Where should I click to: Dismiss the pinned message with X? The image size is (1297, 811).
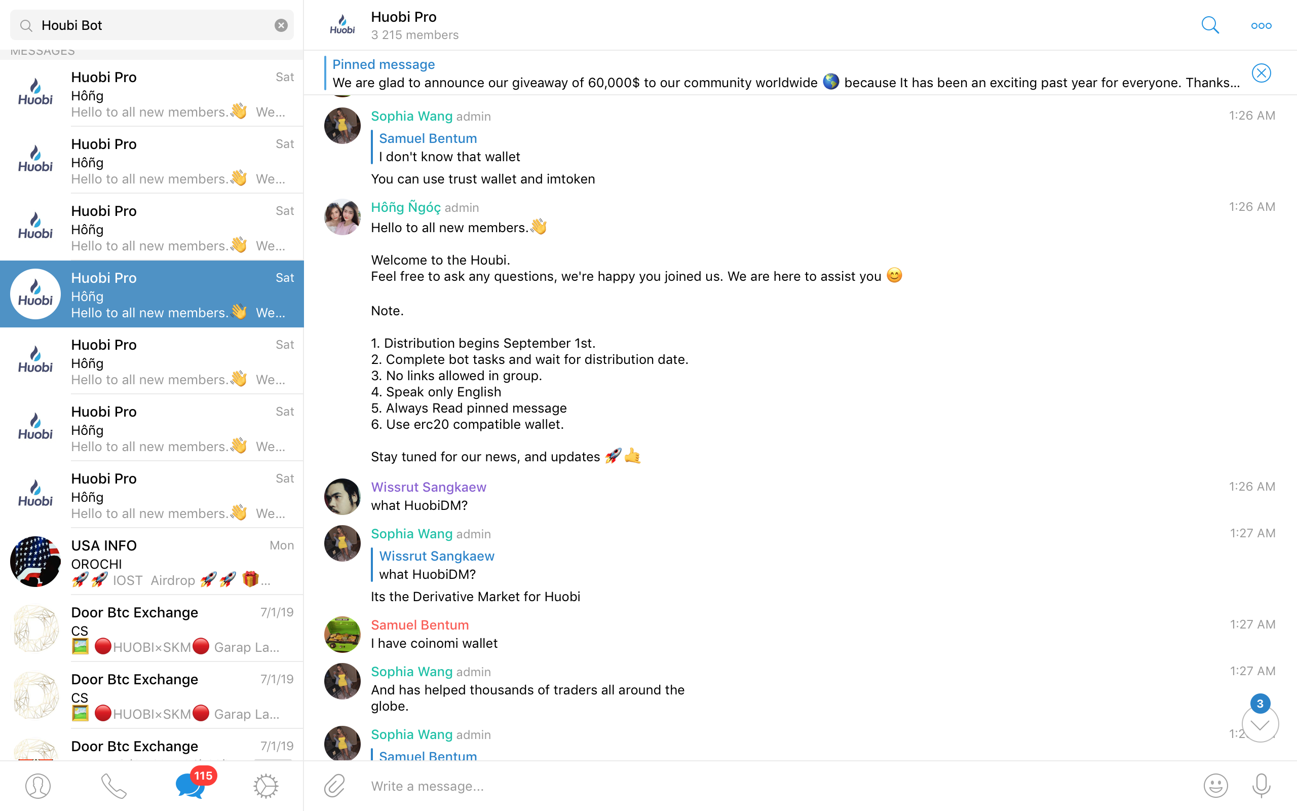(1261, 73)
